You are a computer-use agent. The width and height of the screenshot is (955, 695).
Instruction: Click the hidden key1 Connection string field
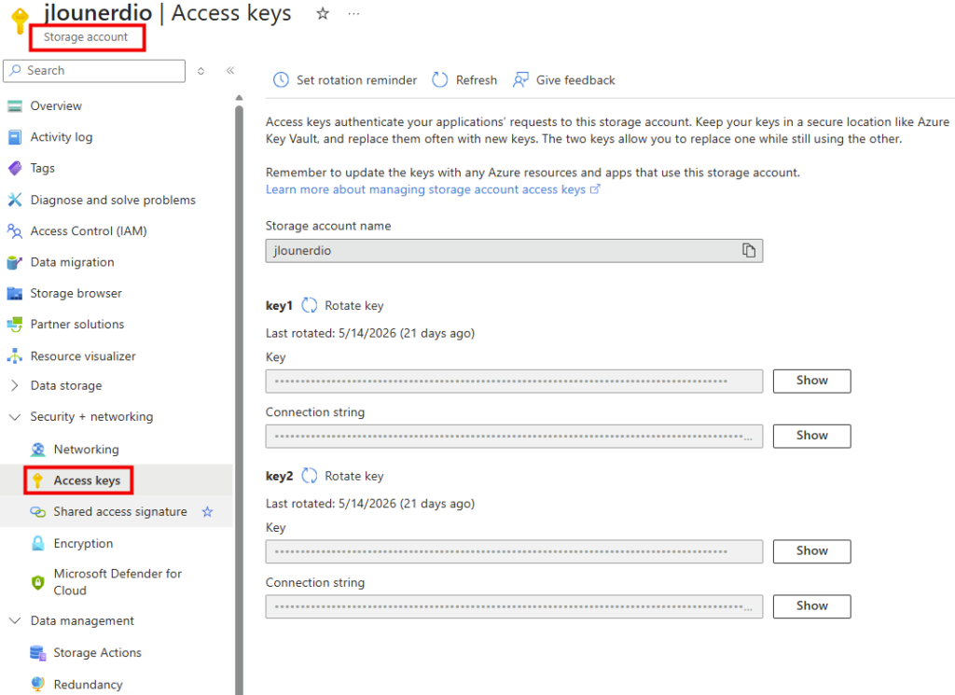tap(514, 436)
